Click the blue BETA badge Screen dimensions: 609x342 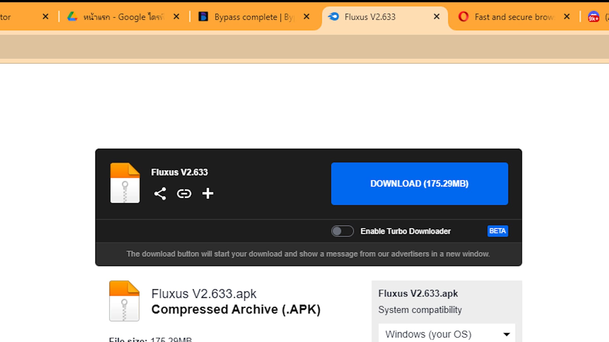[x=497, y=231]
